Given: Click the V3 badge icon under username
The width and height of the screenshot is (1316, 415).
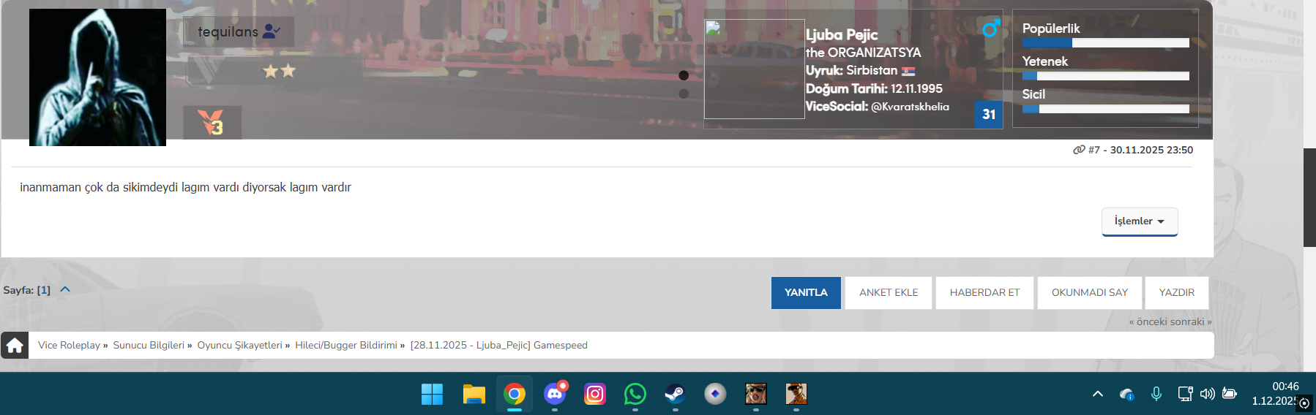Looking at the screenshot, I should coord(212,122).
